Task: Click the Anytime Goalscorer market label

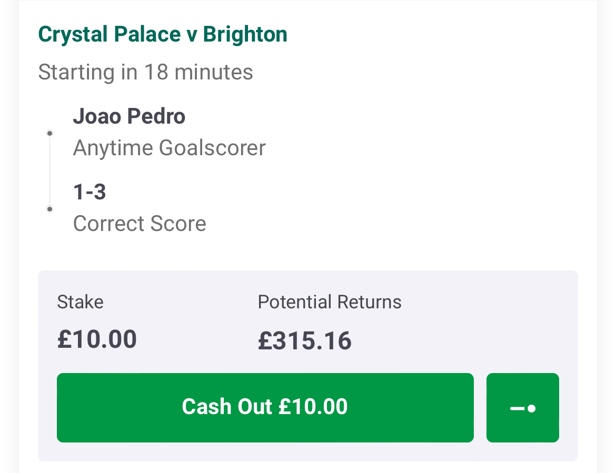Action: coord(170,148)
